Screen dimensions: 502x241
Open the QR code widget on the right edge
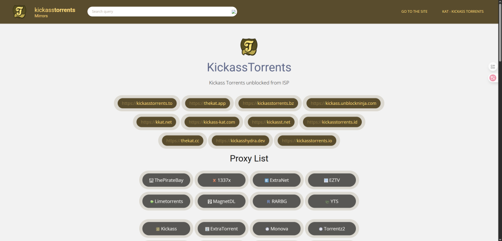pyautogui.click(x=493, y=67)
